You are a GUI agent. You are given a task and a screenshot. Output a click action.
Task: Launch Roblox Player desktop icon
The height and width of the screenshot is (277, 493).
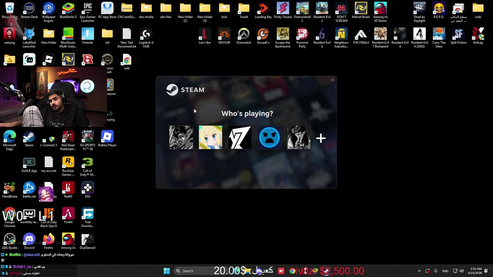pos(107,139)
